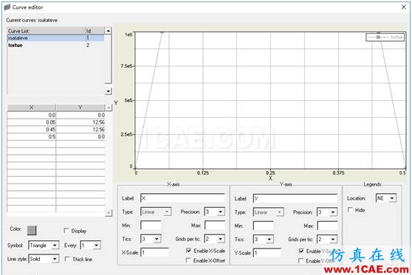Select the first curve with Id 1
This screenshot has width=412, height=275.
[55, 38]
